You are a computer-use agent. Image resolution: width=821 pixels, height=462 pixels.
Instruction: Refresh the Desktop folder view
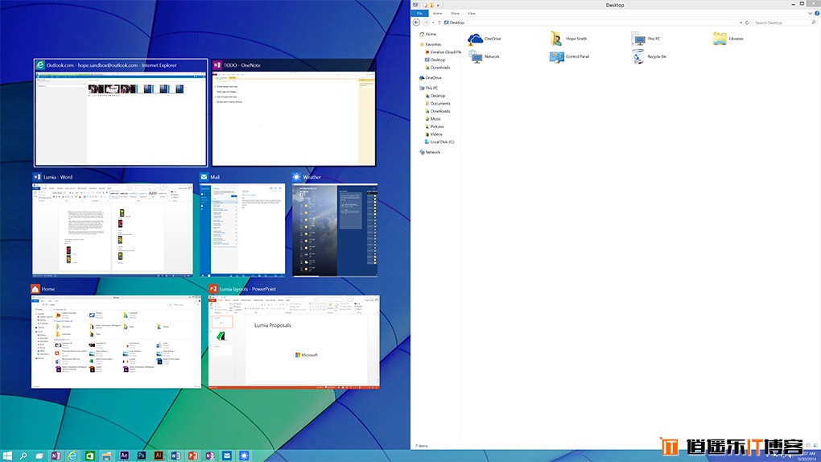click(x=747, y=23)
